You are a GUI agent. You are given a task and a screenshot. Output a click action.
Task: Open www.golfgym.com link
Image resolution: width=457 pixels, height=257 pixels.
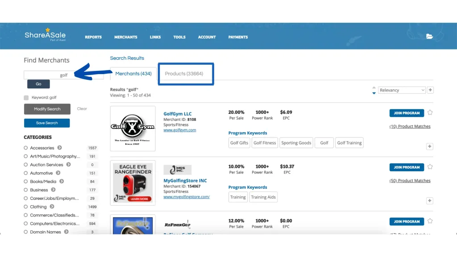(x=179, y=130)
